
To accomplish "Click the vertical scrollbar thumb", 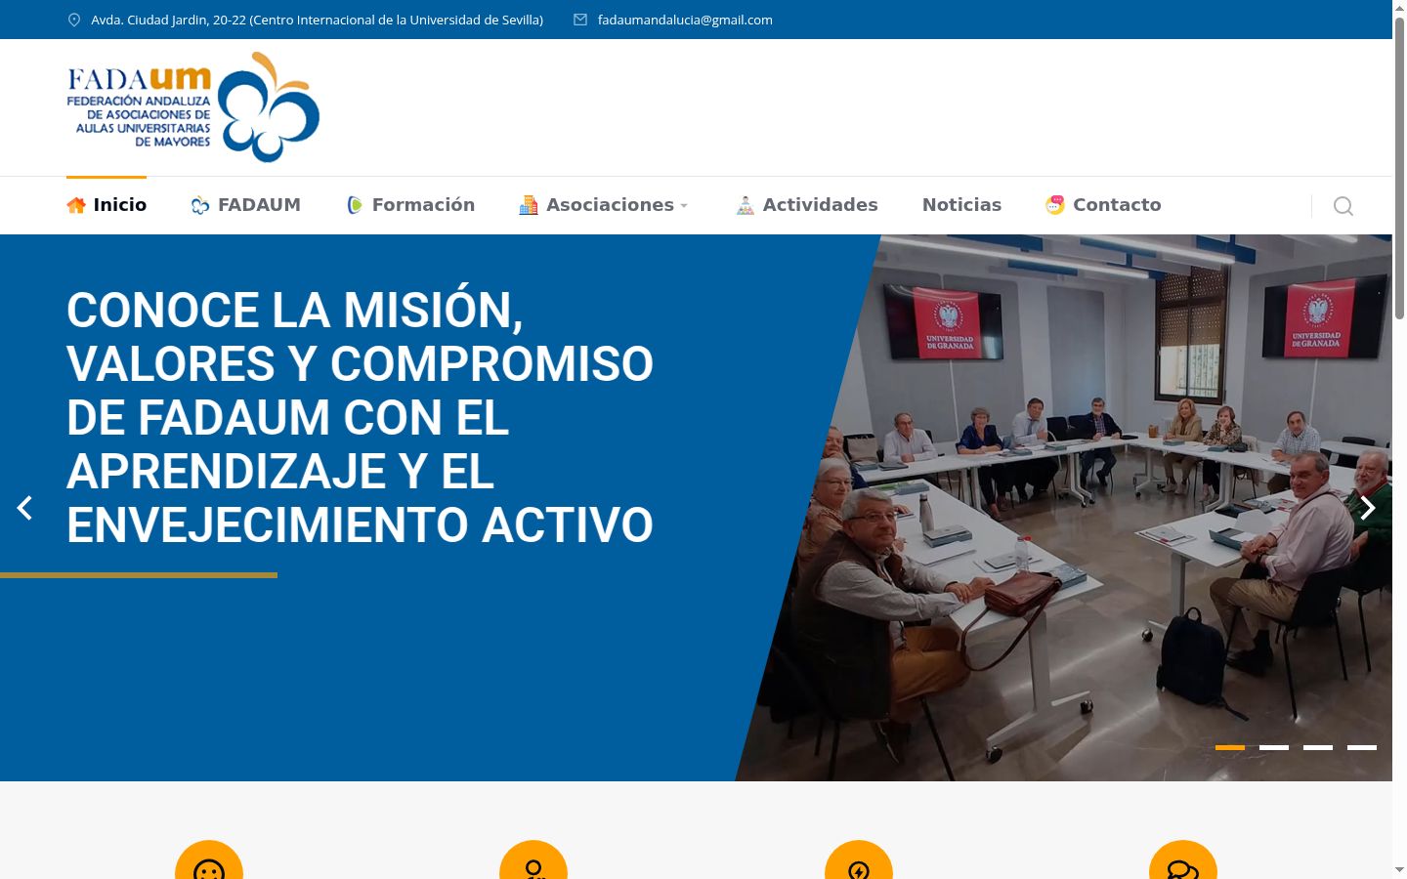I will point(1399,168).
